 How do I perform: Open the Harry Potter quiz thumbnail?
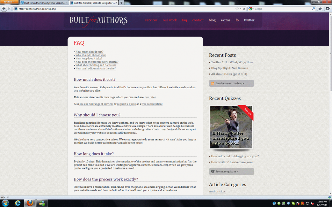tap(231, 127)
